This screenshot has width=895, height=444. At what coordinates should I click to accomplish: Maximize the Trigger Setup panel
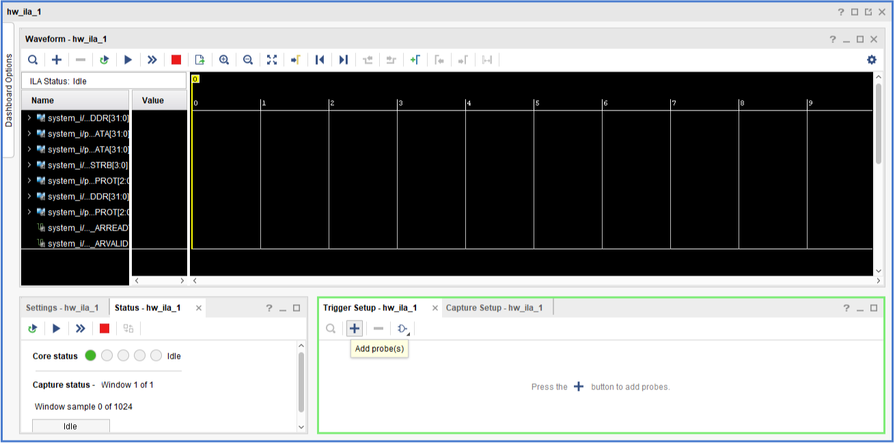coord(874,308)
